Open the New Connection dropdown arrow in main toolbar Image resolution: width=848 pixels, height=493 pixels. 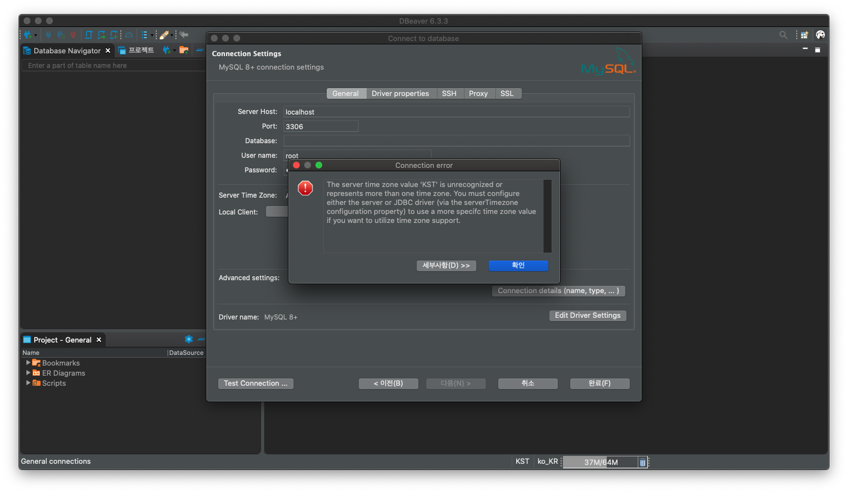click(35, 35)
